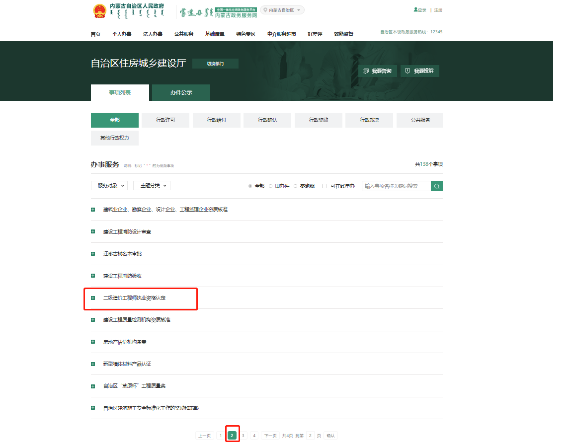Click the keyword search input field
Screen dimensions: 573x448
[x=396, y=186]
